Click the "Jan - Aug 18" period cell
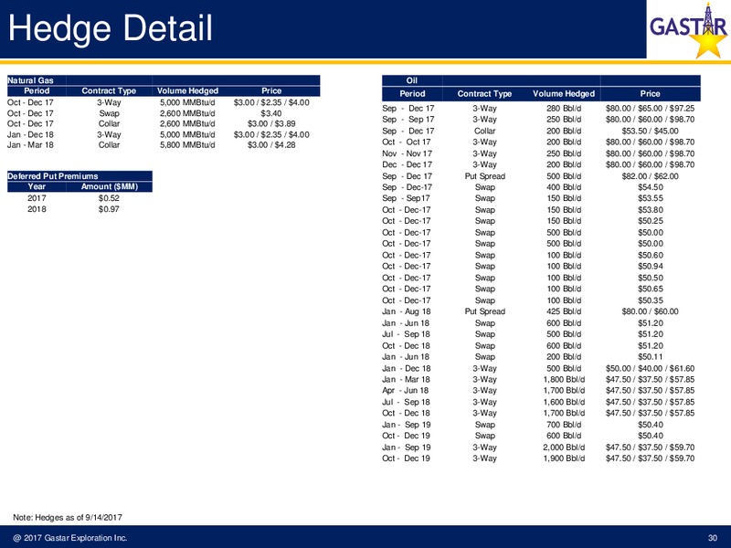731x548 pixels. [x=407, y=311]
